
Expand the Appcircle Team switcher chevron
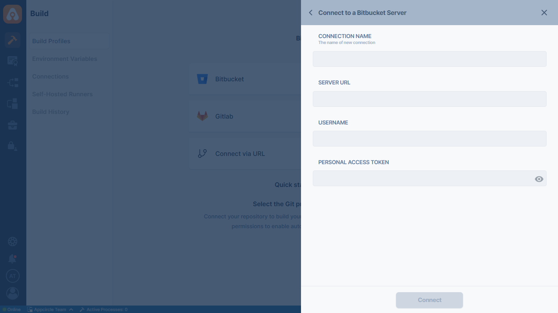pyautogui.click(x=71, y=309)
